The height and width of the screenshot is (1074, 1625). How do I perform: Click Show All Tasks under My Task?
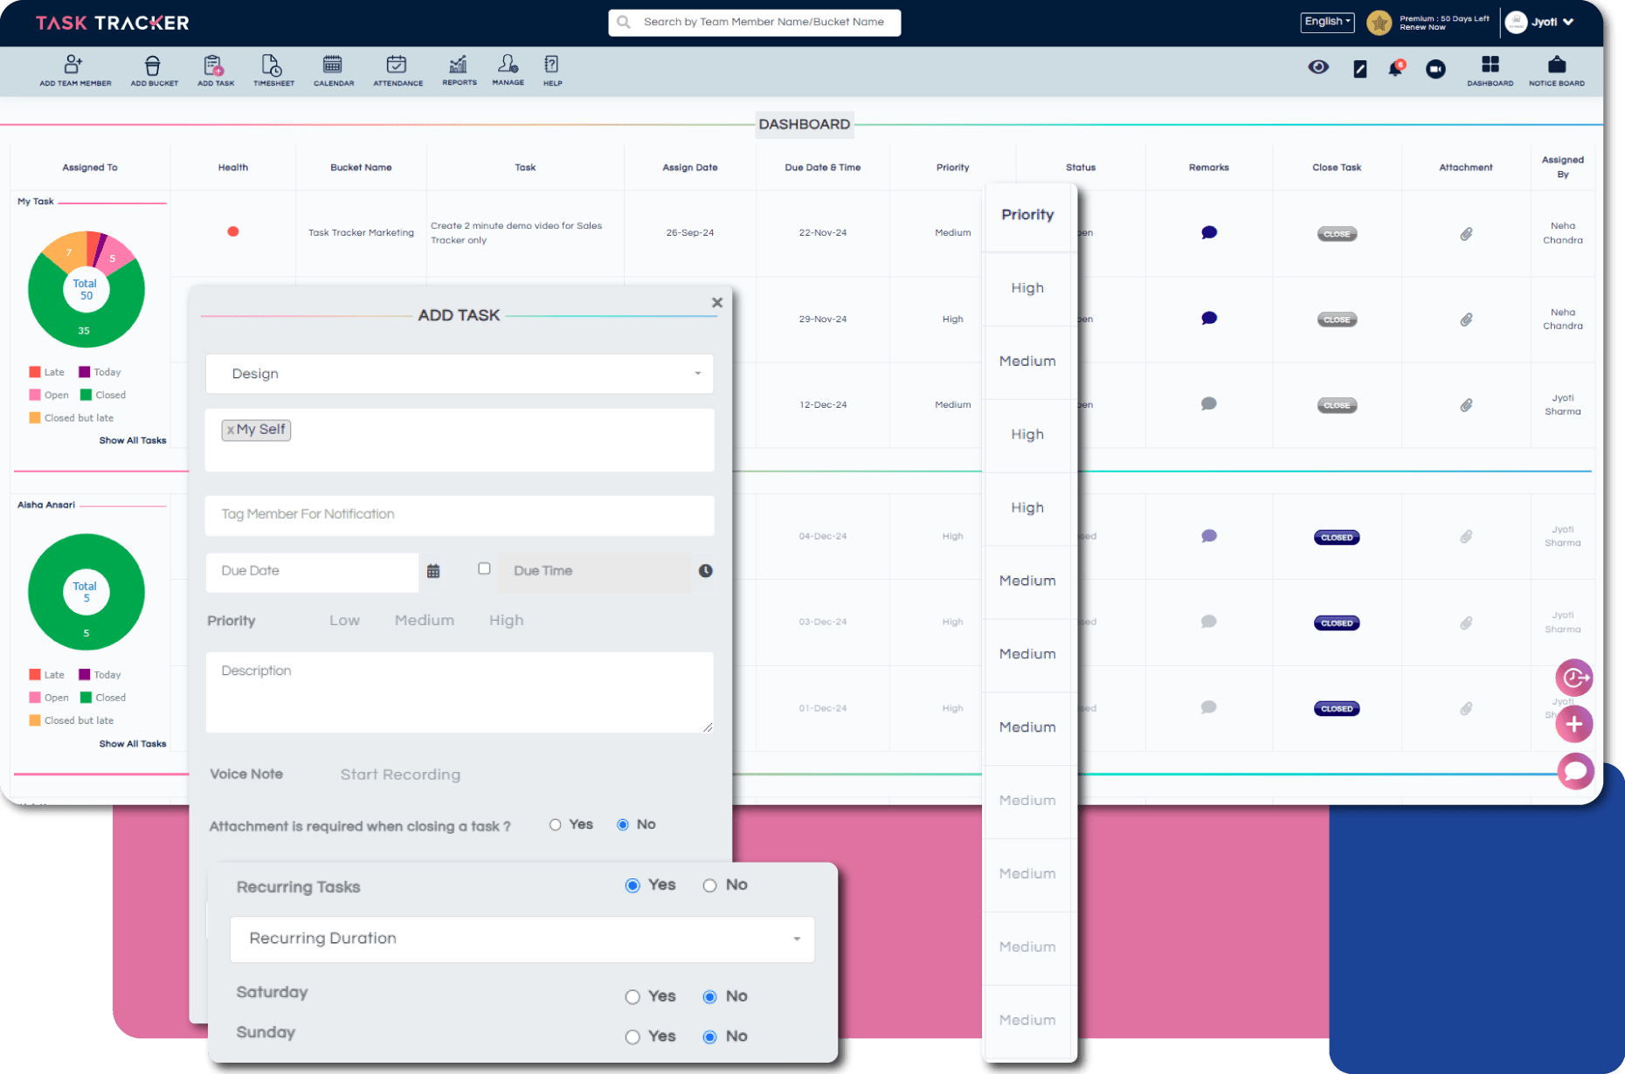pos(132,441)
